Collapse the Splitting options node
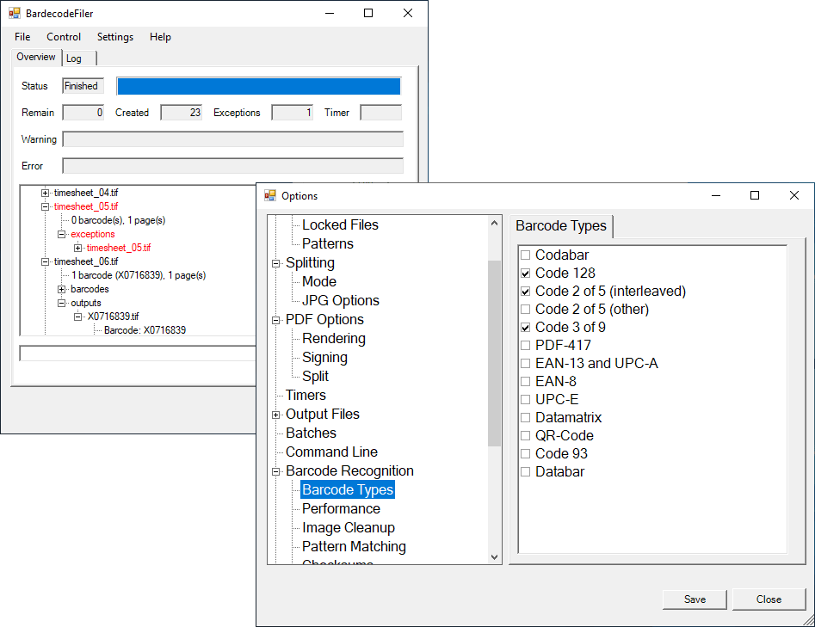This screenshot has height=627, width=815. pos(276,263)
